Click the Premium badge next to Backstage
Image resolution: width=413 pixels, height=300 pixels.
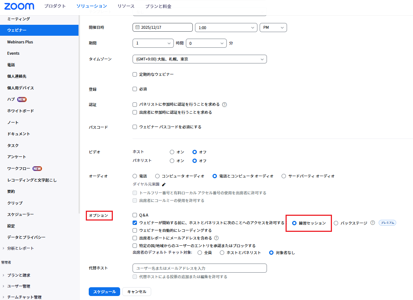tap(387, 223)
